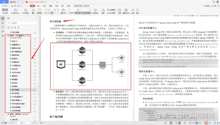Print document with printer icon
This screenshot has height=125, width=220.
coord(18,6)
